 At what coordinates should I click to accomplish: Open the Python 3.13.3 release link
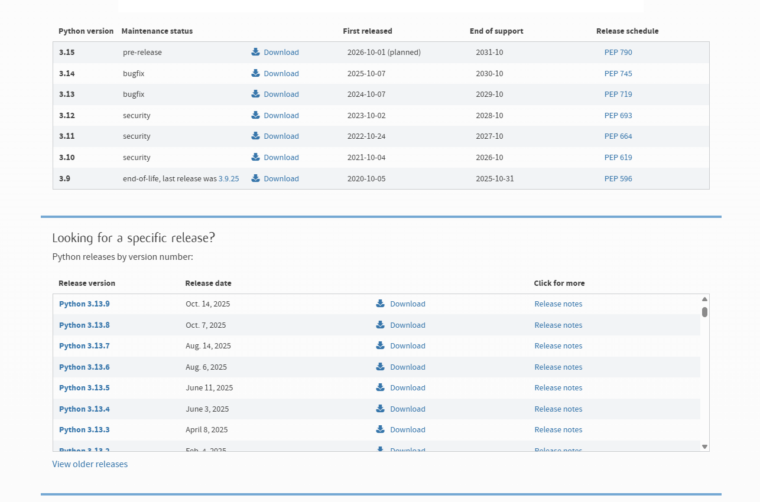click(85, 430)
